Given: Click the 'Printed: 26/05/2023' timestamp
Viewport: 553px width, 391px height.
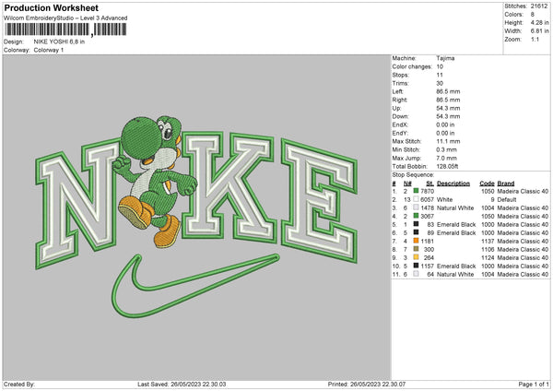Looking at the screenshot, I should click(x=367, y=384).
